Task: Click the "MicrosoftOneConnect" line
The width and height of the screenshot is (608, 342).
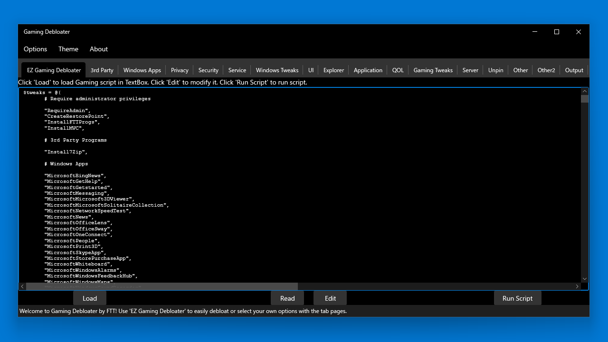Action: click(x=78, y=235)
